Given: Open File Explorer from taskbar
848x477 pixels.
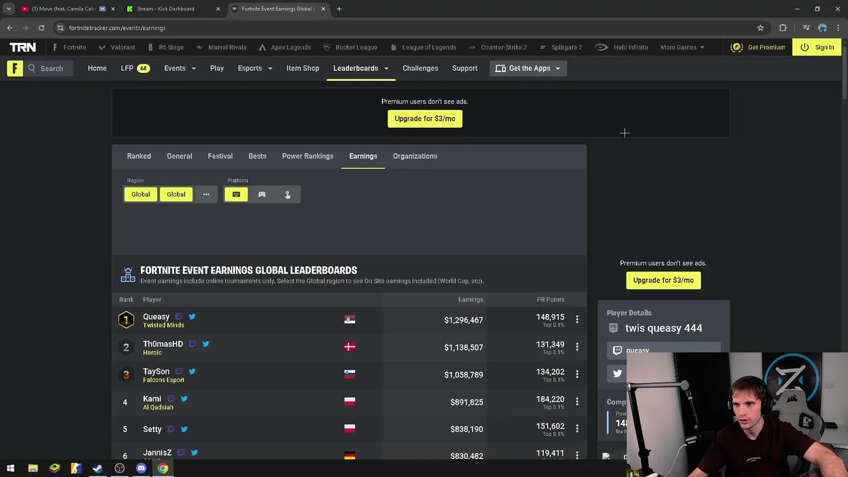Looking at the screenshot, I should tap(32, 468).
